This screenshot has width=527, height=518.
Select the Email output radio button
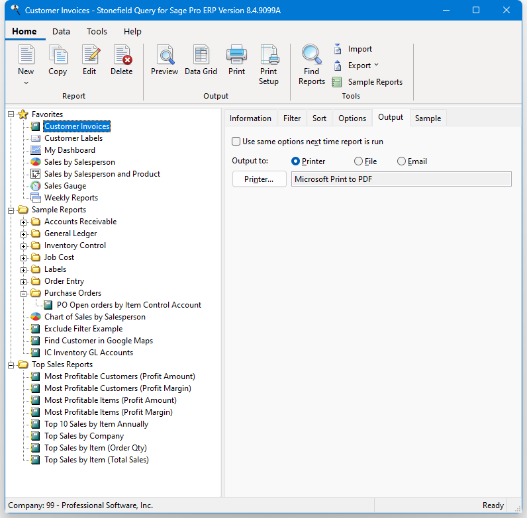(401, 161)
